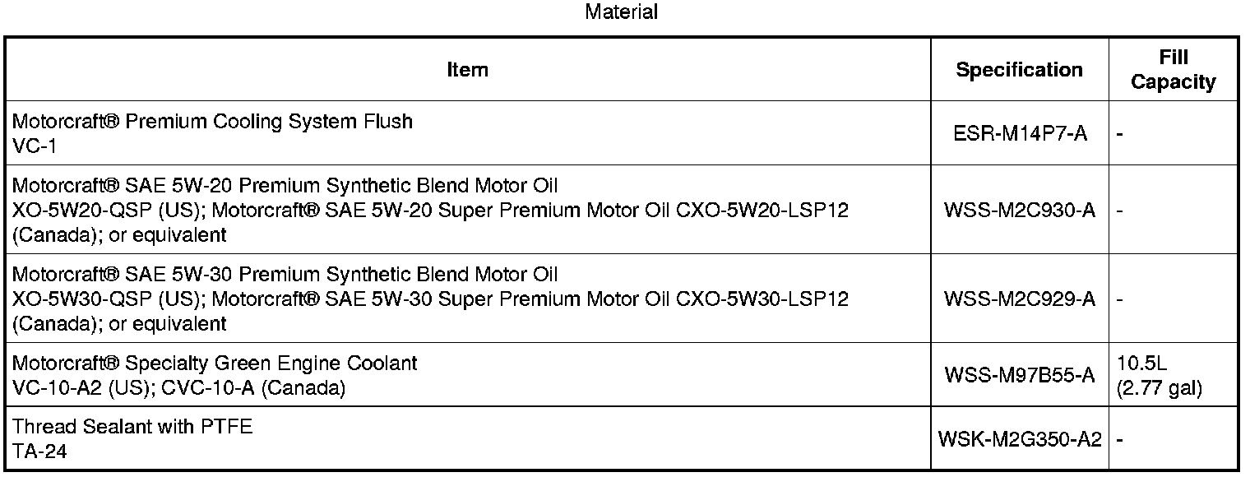The image size is (1250, 477).
Task: Select the Item column header
Action: [467, 70]
